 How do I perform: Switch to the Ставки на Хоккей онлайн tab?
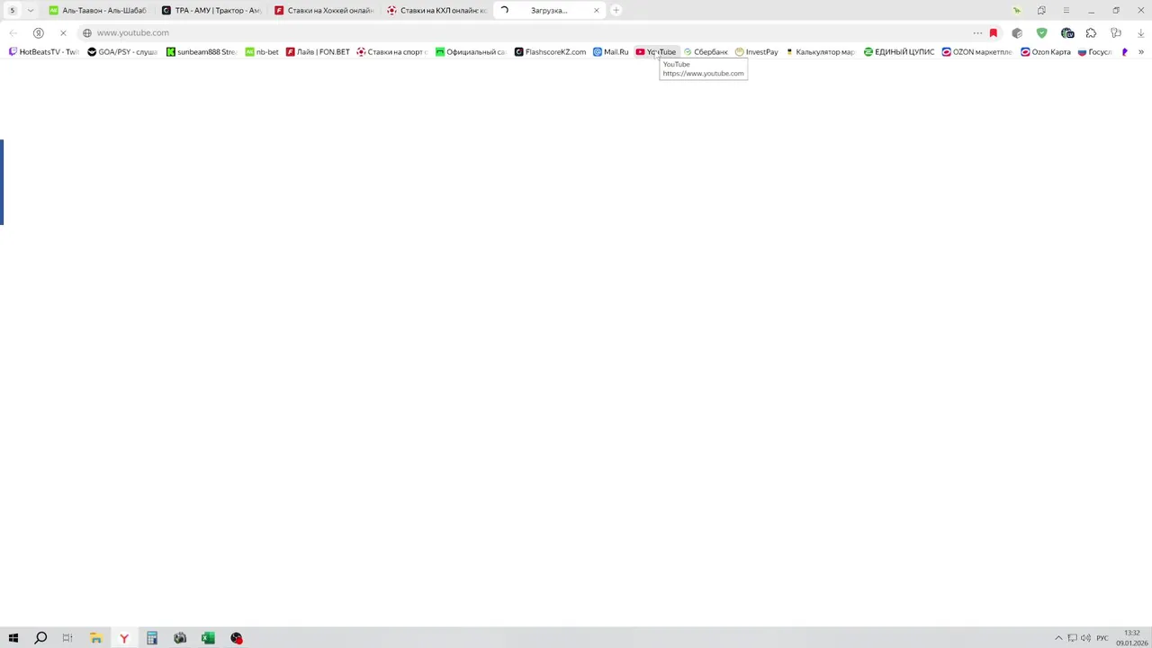pos(324,10)
